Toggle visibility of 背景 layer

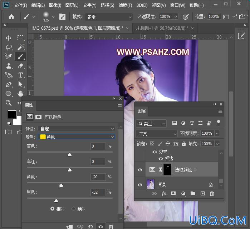coord(140,185)
